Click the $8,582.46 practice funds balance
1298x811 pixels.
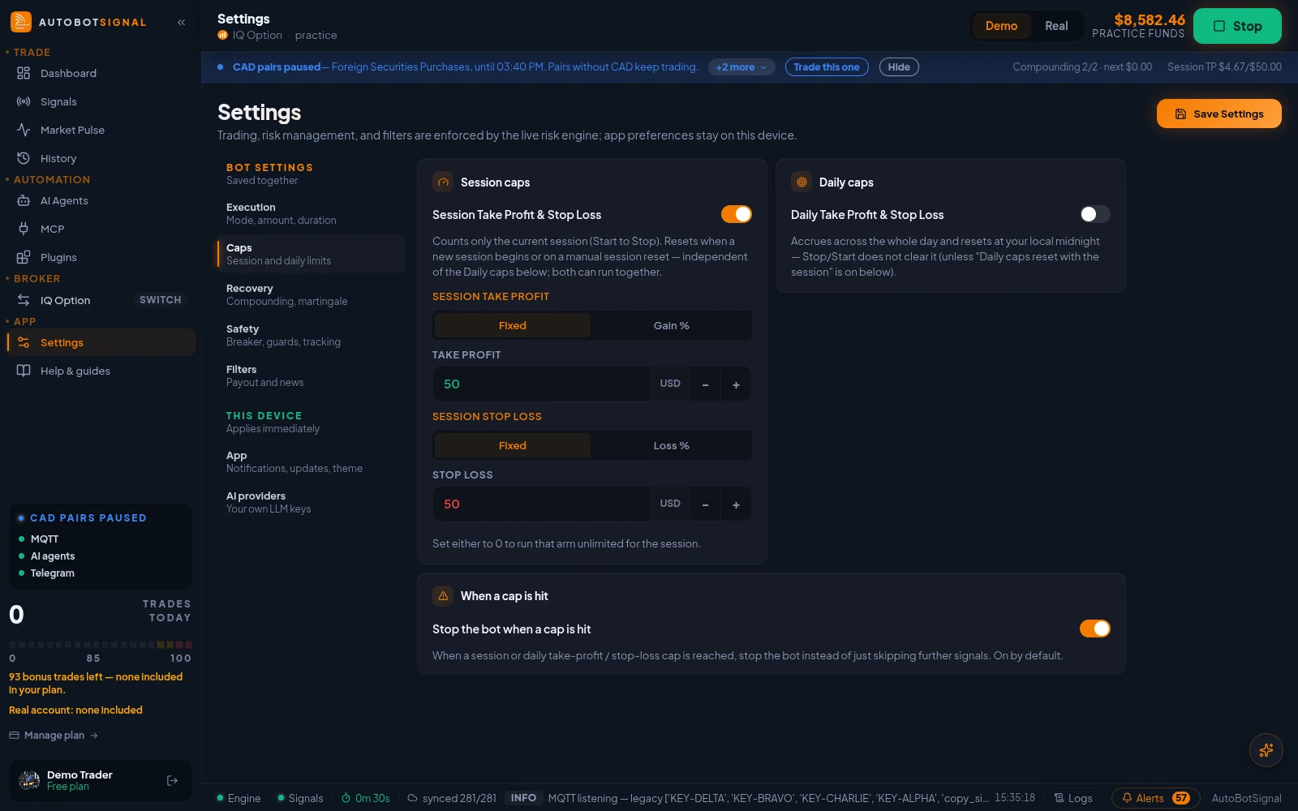click(1150, 19)
